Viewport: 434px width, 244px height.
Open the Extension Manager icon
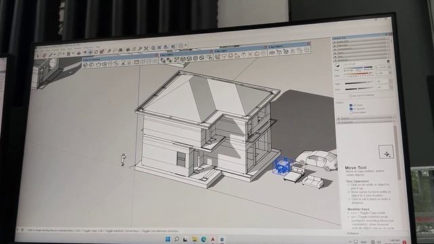pyautogui.click(x=173, y=47)
